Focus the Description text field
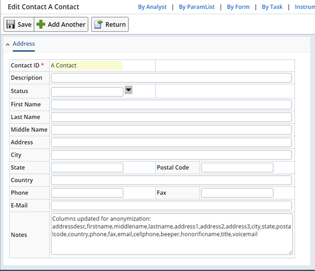Screen dimensions: 315x271 tap(171, 78)
